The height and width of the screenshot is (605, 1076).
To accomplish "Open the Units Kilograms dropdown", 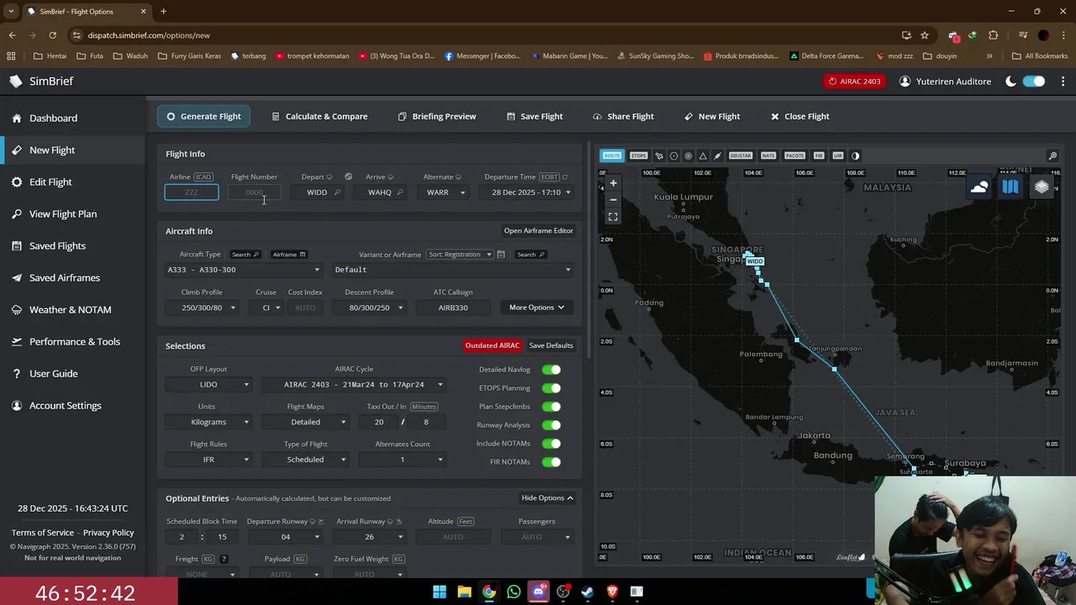I will click(x=208, y=422).
